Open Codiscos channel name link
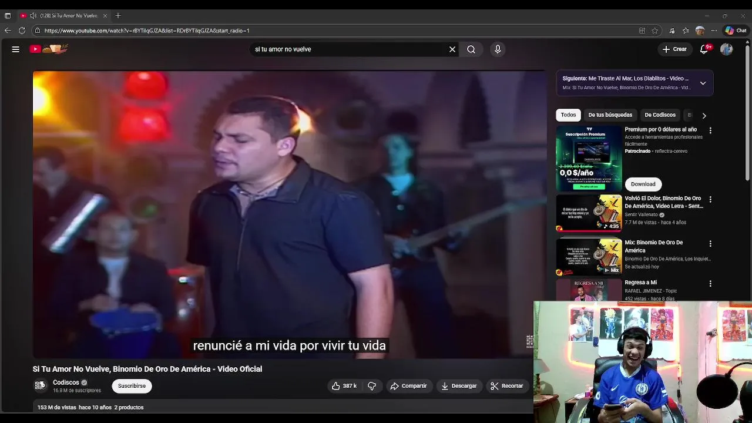 tap(66, 382)
